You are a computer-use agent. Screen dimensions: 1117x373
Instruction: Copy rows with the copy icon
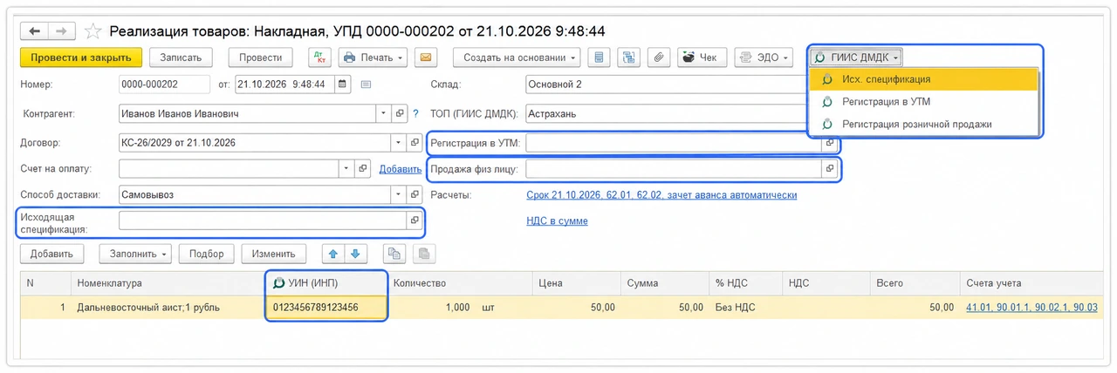[395, 254]
